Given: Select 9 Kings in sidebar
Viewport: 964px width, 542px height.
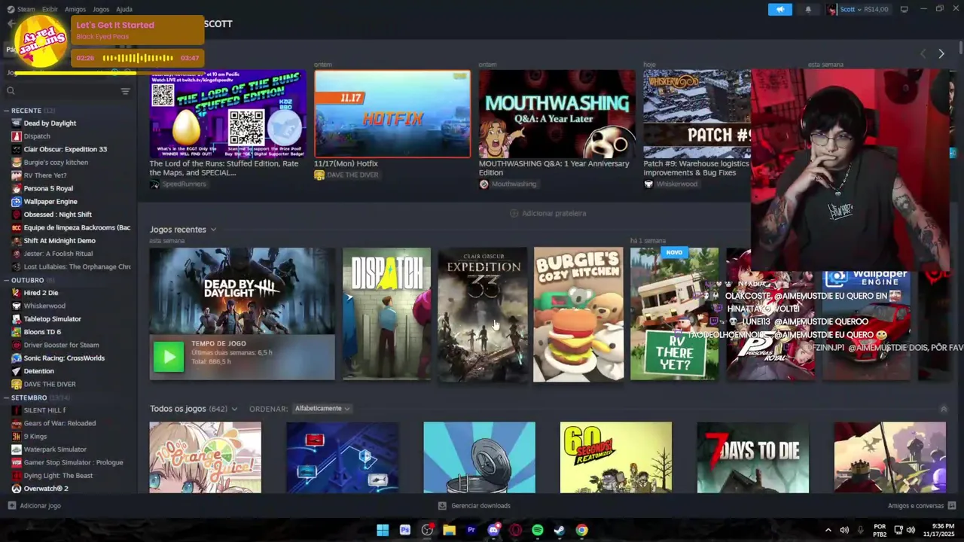Looking at the screenshot, I should (x=35, y=437).
